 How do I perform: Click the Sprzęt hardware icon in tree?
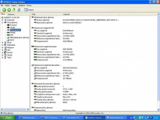tap(5, 55)
